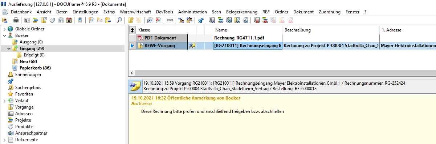Click the product tag toolbar icon

[52, 21]
